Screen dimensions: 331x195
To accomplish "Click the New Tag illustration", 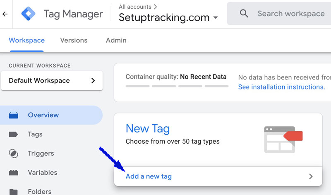I will [283, 140].
